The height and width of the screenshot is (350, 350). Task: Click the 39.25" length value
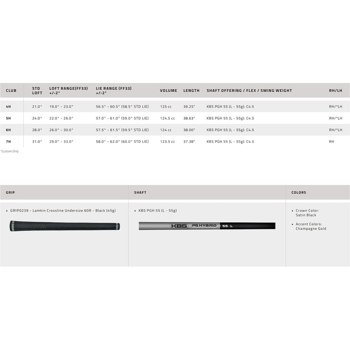click(189, 107)
